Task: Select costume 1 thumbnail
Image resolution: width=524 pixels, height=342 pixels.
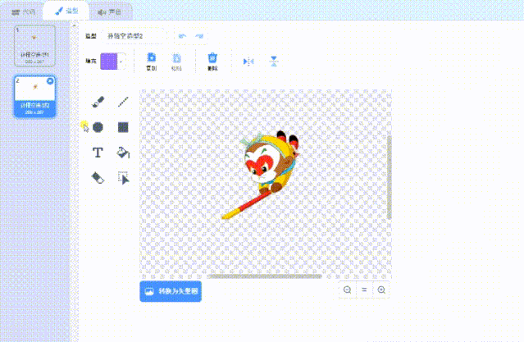Action: click(34, 46)
